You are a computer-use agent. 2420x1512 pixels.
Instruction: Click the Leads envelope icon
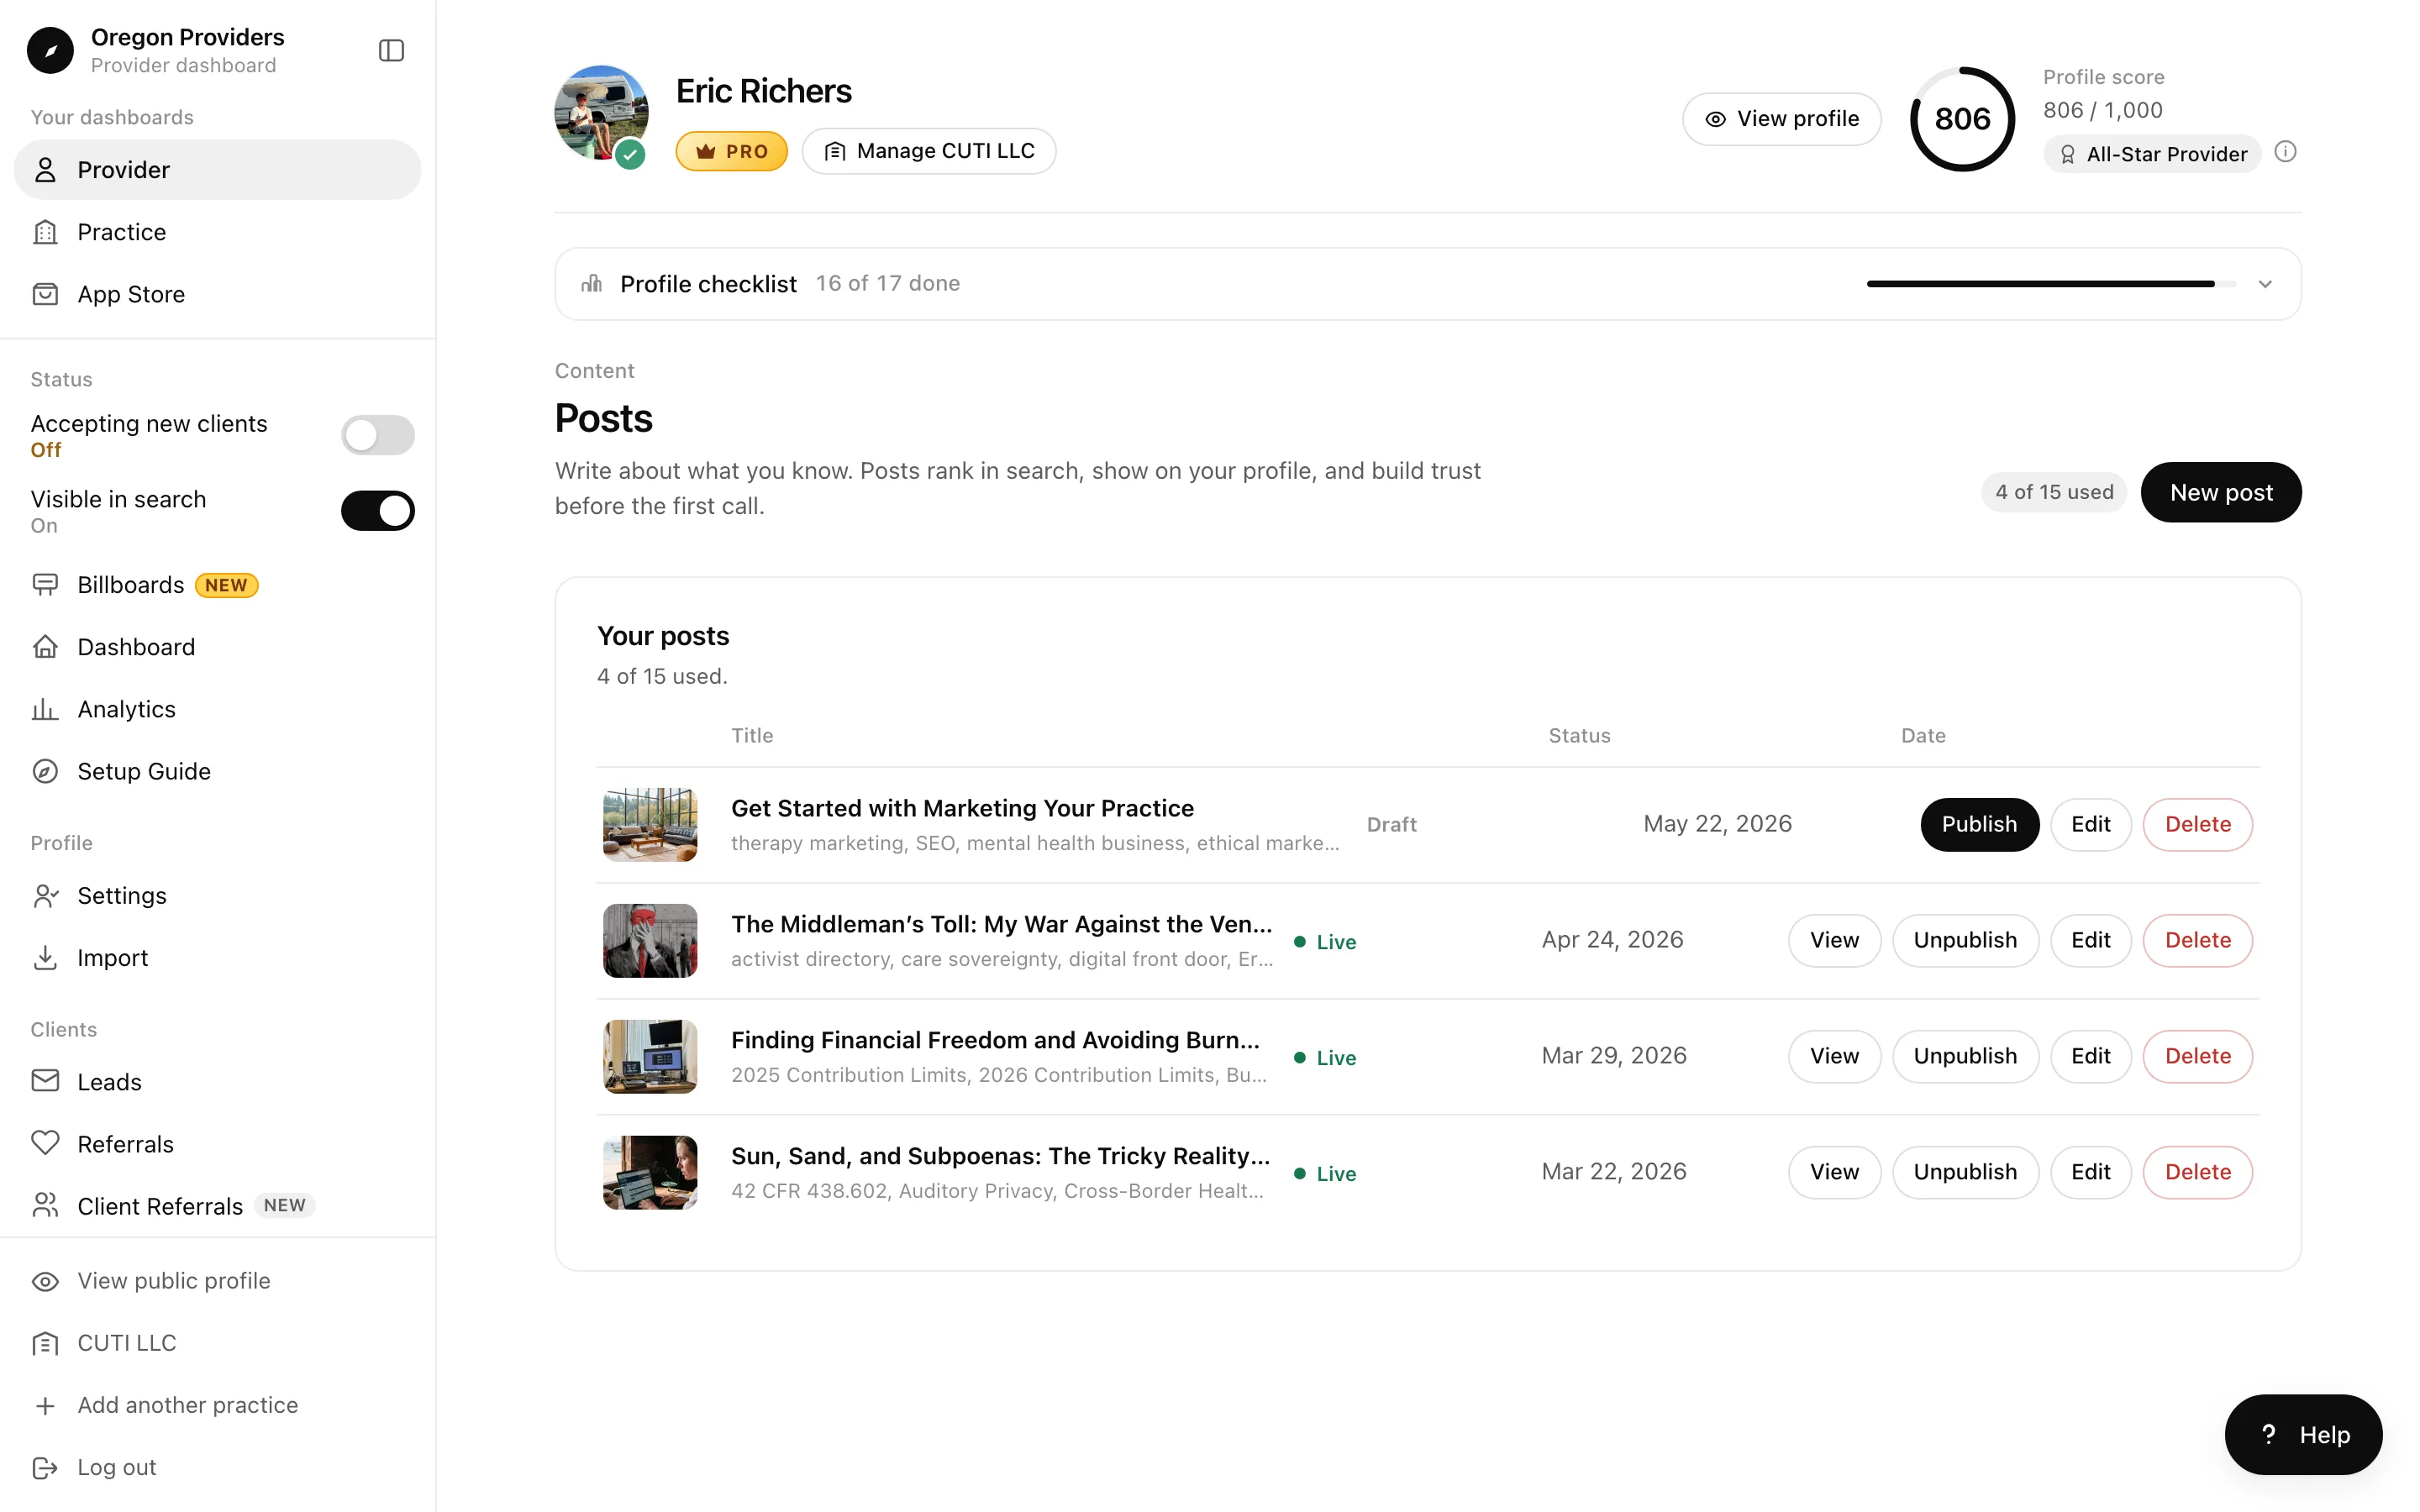(x=45, y=1081)
